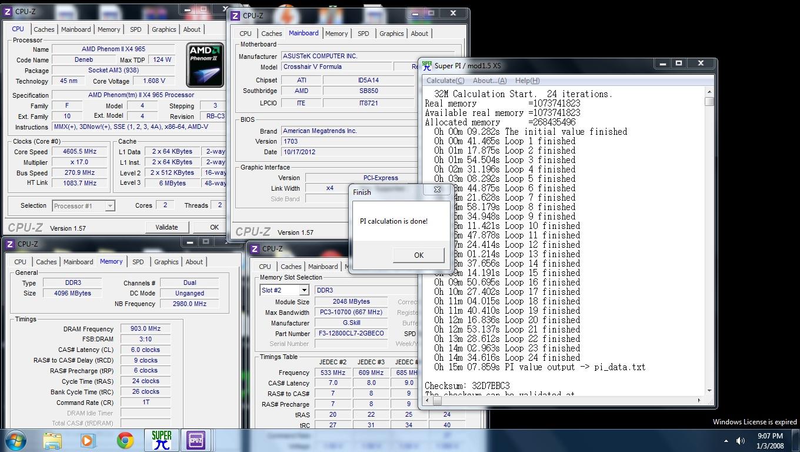
Task: Click the Core Voltage 1.608 V field
Action: tap(154, 81)
